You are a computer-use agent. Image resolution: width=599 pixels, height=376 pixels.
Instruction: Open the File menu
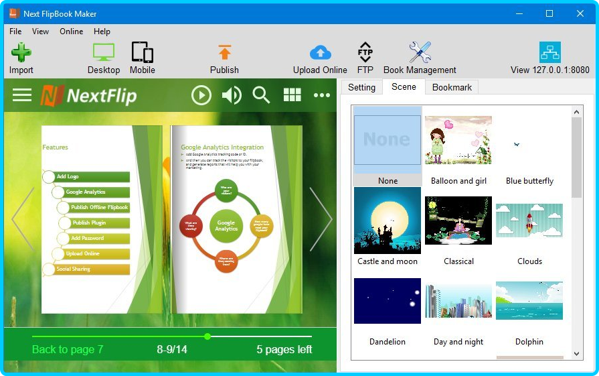(15, 32)
